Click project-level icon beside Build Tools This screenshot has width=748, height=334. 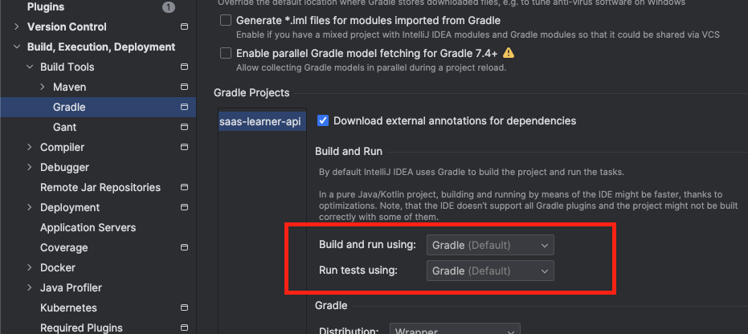[x=184, y=67]
